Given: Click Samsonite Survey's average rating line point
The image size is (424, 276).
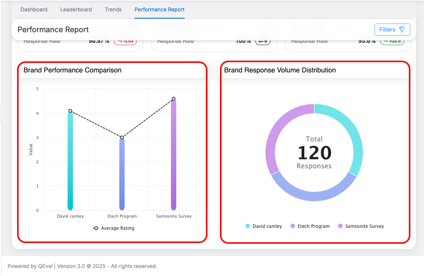Looking at the screenshot, I should tap(174, 99).
